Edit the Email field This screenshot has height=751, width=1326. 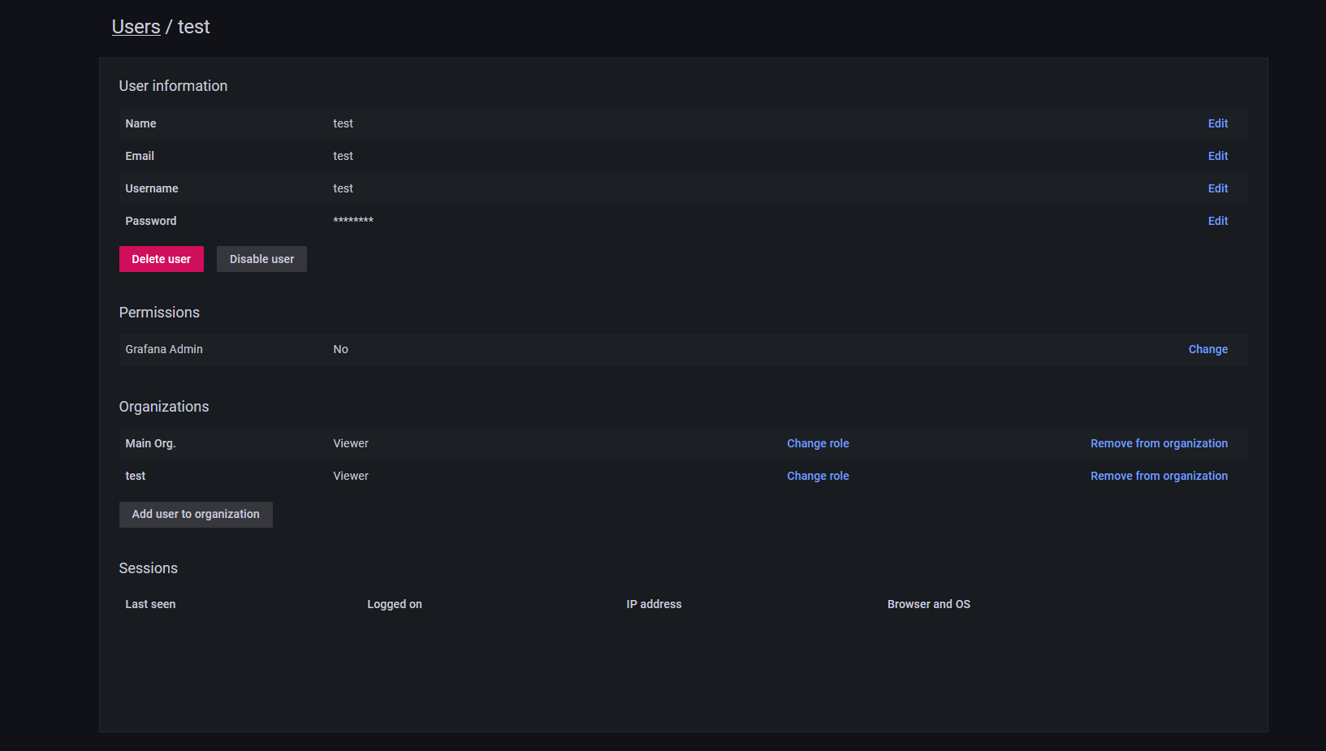pyautogui.click(x=1217, y=156)
